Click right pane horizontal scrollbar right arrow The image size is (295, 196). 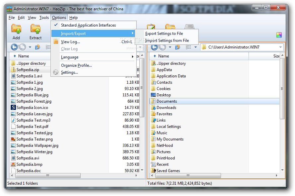[x=276, y=175]
